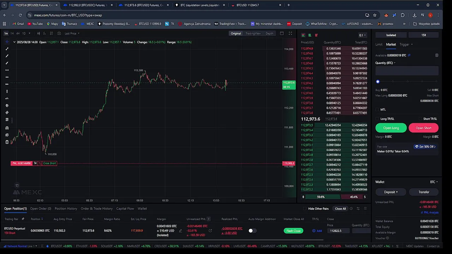This screenshot has height=254, width=452.
Task: Click the Open Long button
Action: (x=391, y=128)
